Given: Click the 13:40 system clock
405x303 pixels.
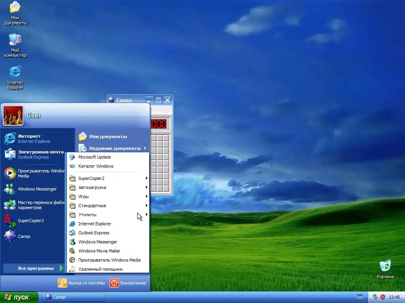Looking at the screenshot, I should pos(394,297).
